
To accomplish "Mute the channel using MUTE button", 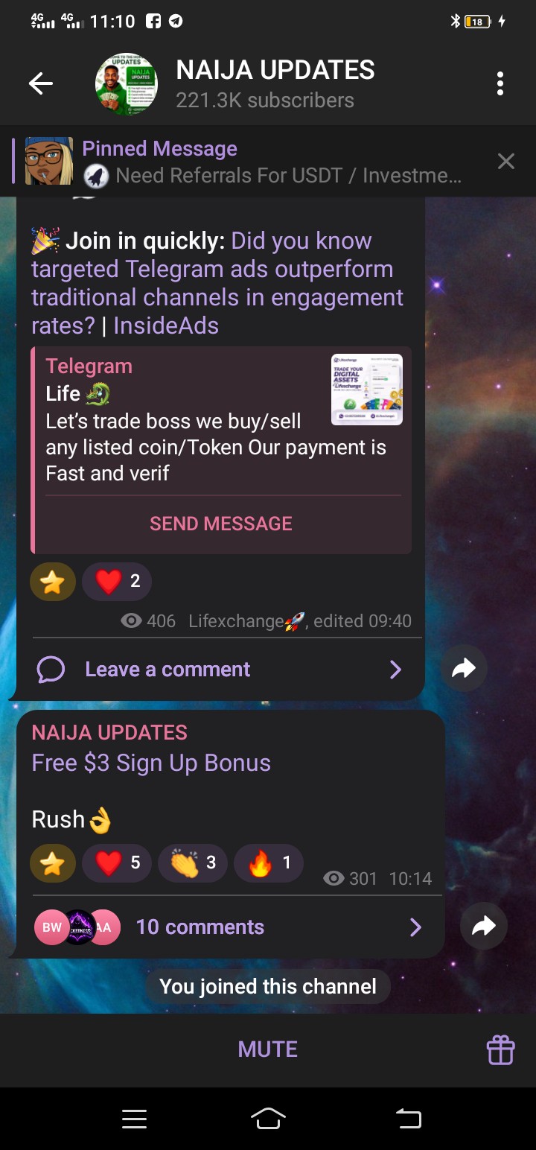I will click(x=268, y=1049).
